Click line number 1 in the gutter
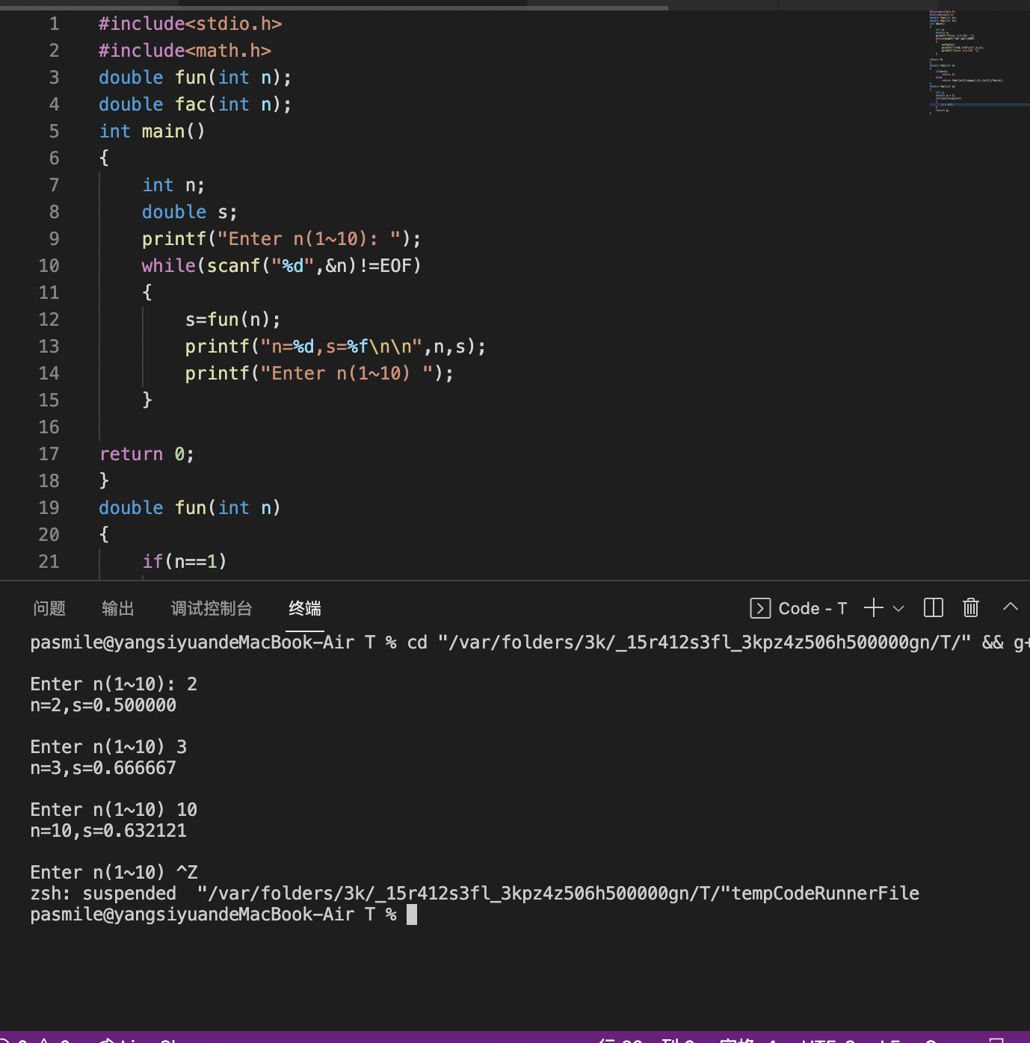This screenshot has height=1043, width=1030. point(54,24)
